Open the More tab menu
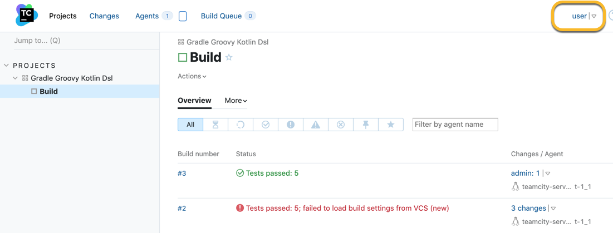 coord(236,101)
